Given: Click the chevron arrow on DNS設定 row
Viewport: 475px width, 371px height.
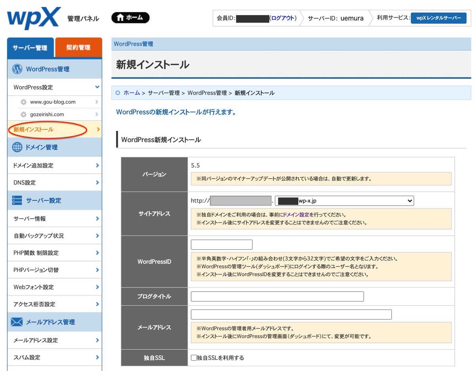Looking at the screenshot, I should tap(97, 182).
